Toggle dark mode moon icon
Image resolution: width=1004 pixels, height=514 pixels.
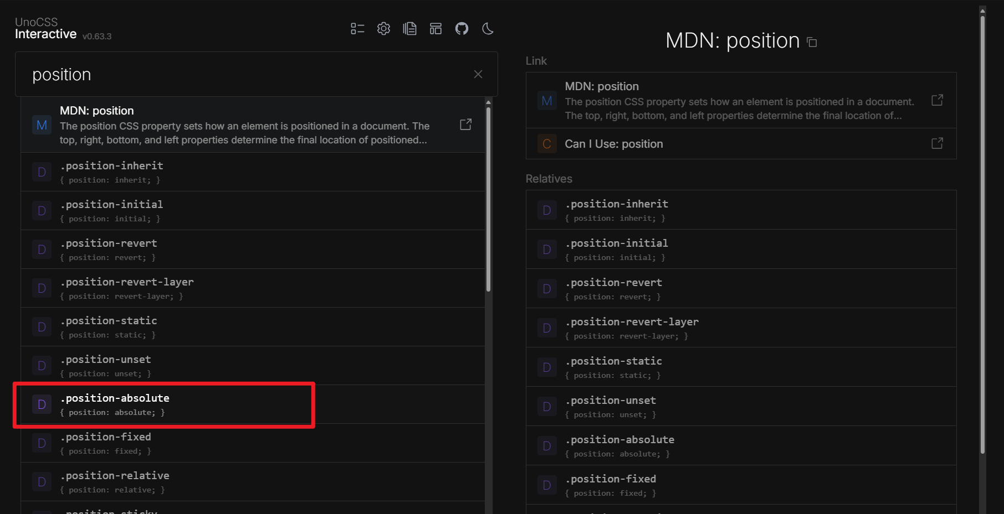488,29
